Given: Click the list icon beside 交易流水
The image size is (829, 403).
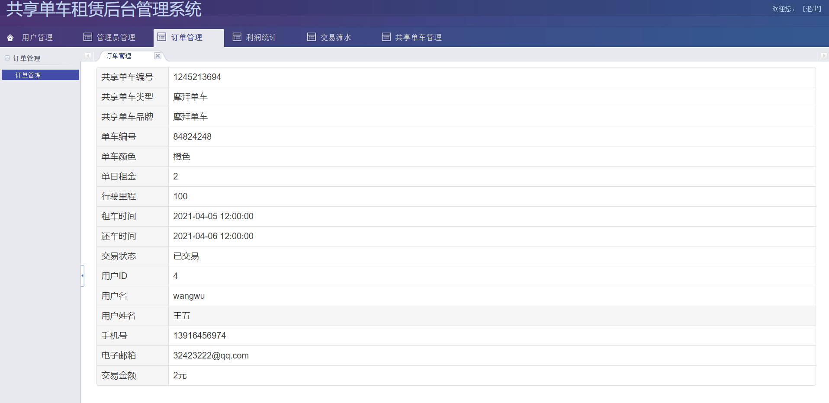Looking at the screenshot, I should tap(312, 37).
